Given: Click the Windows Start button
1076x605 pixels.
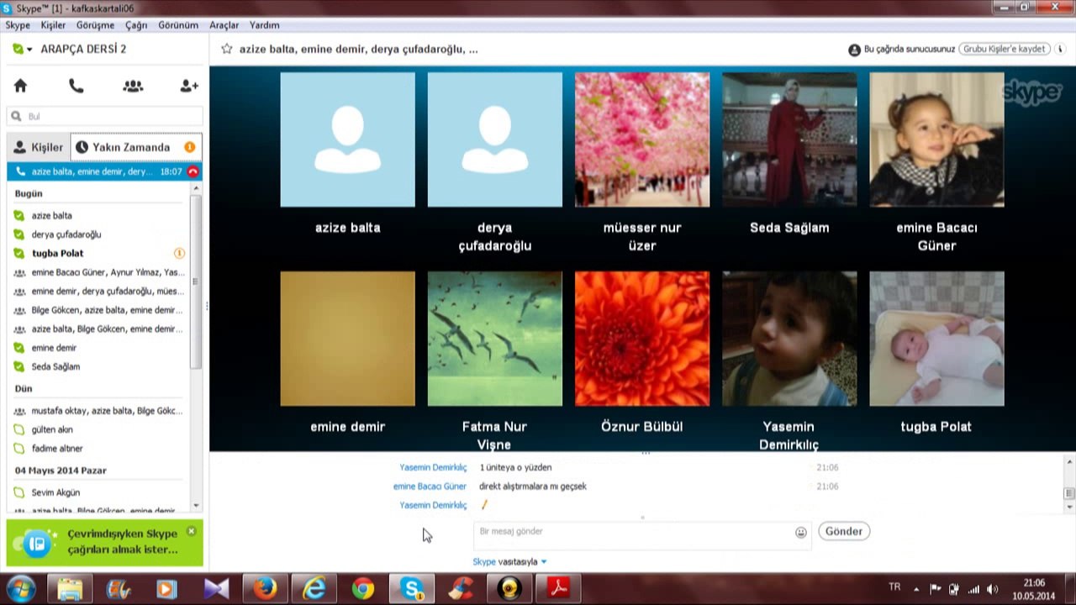Looking at the screenshot, I should [x=20, y=588].
